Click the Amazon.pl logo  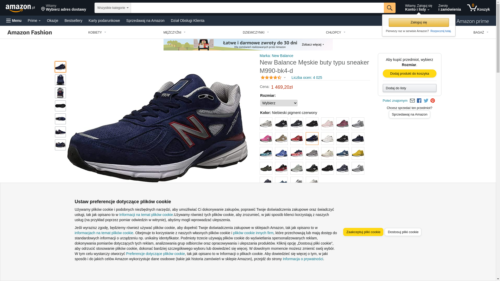click(x=20, y=8)
